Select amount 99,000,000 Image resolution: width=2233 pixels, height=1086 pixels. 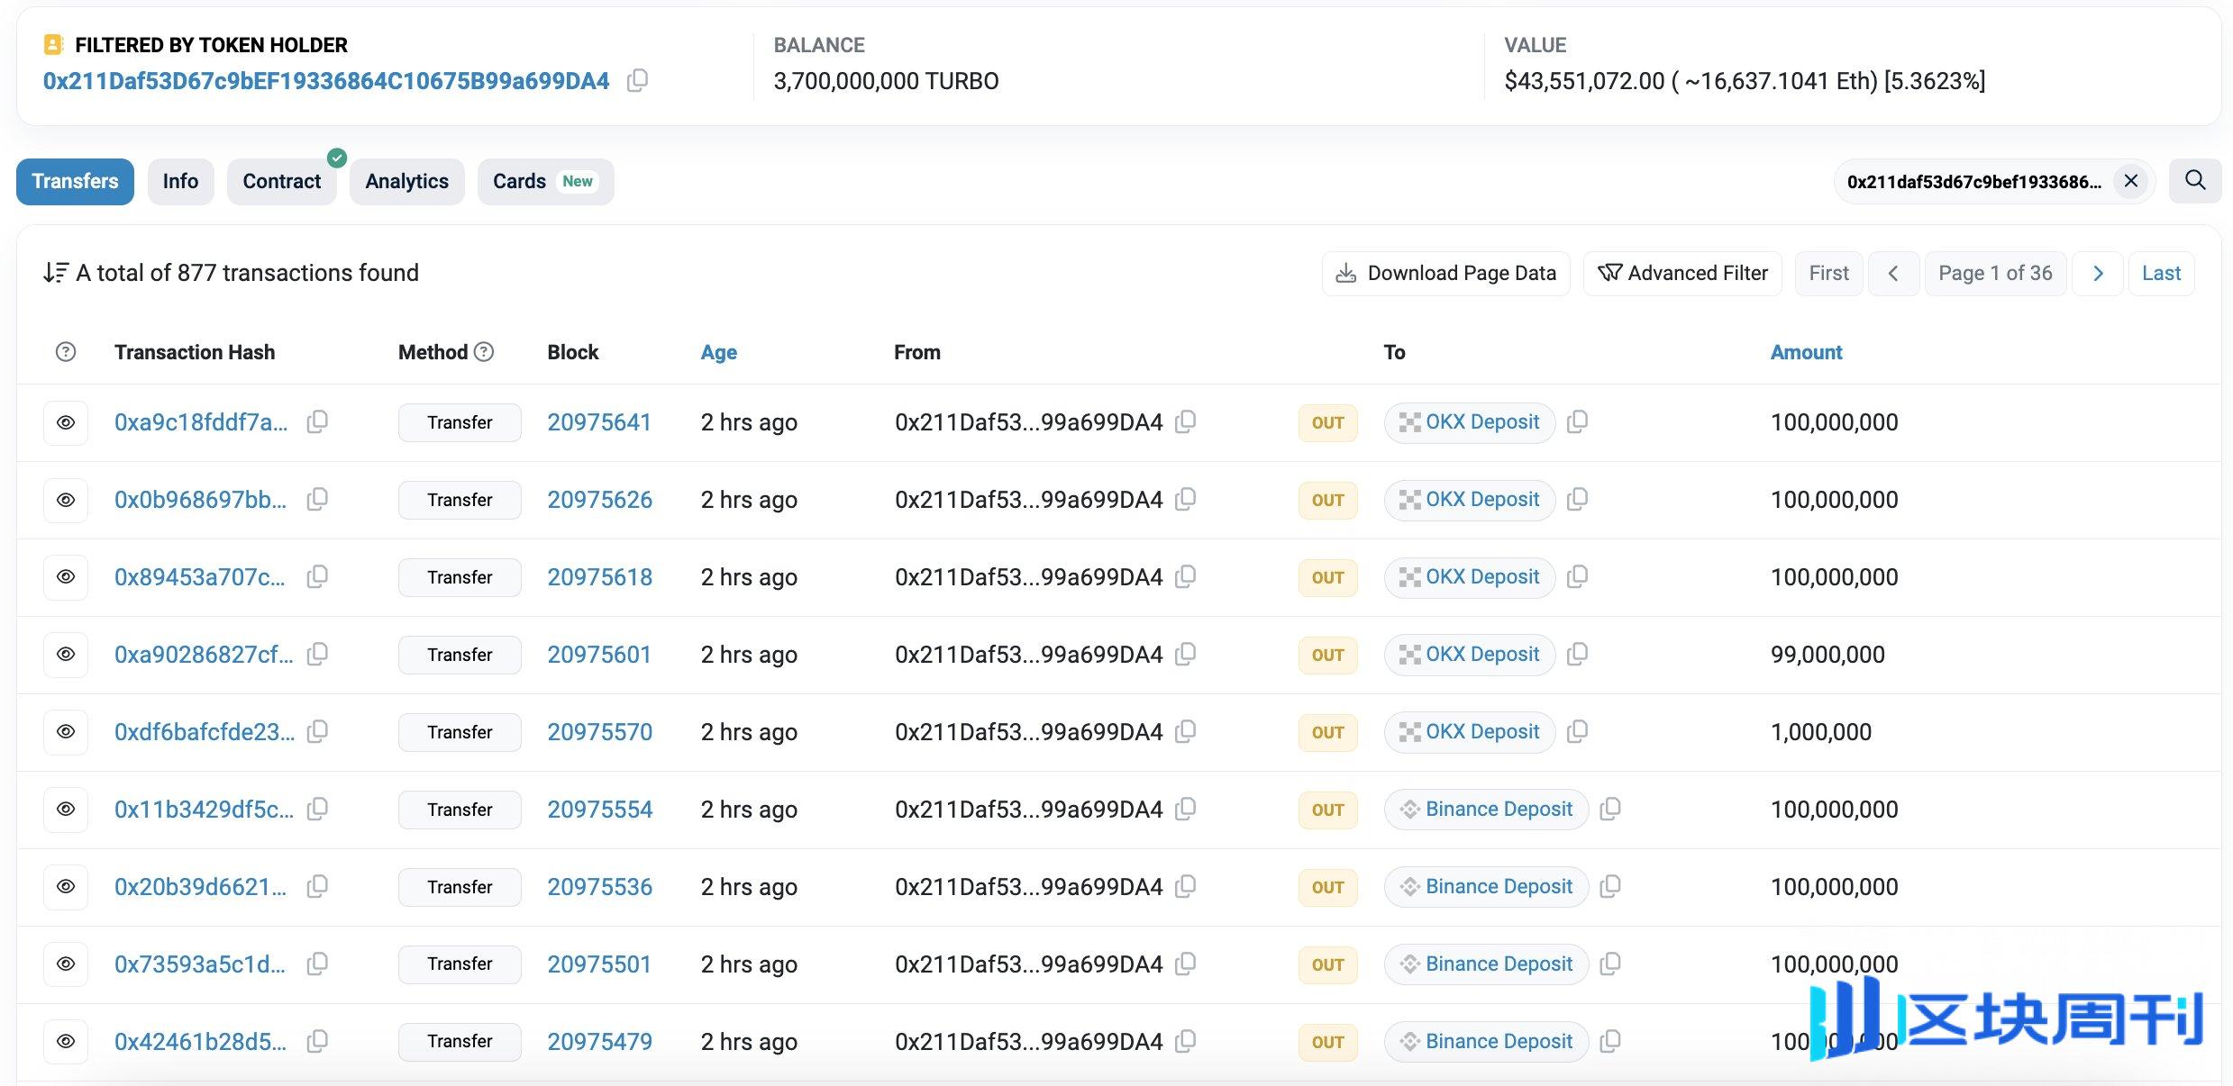[1827, 655]
